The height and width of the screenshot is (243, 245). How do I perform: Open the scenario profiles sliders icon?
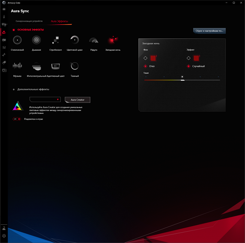4,47
